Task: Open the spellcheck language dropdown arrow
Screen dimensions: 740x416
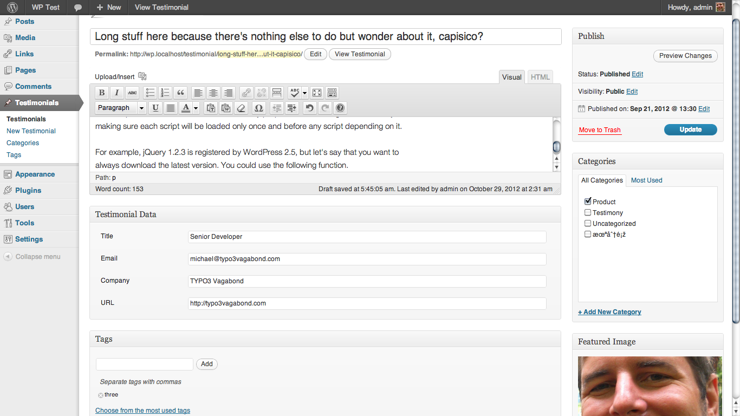Action: [x=304, y=93]
